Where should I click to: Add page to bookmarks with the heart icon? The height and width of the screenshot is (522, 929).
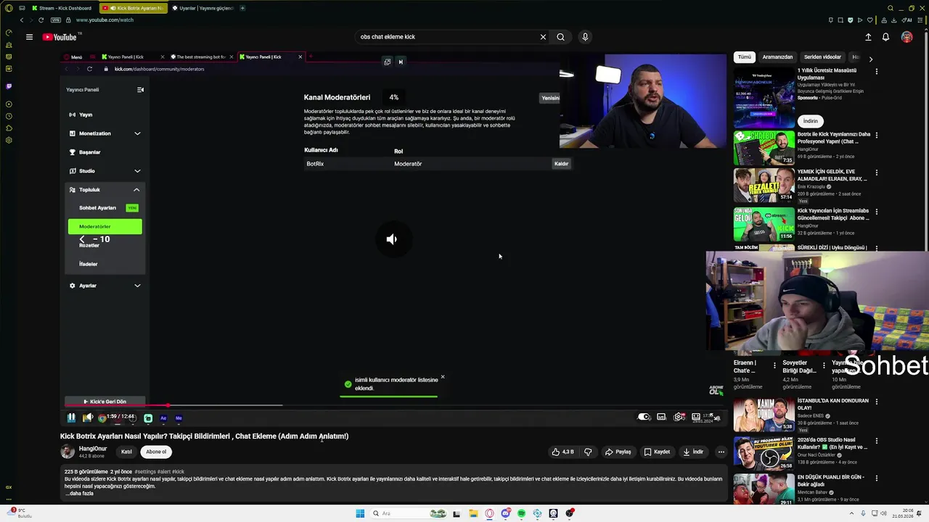pos(869,20)
